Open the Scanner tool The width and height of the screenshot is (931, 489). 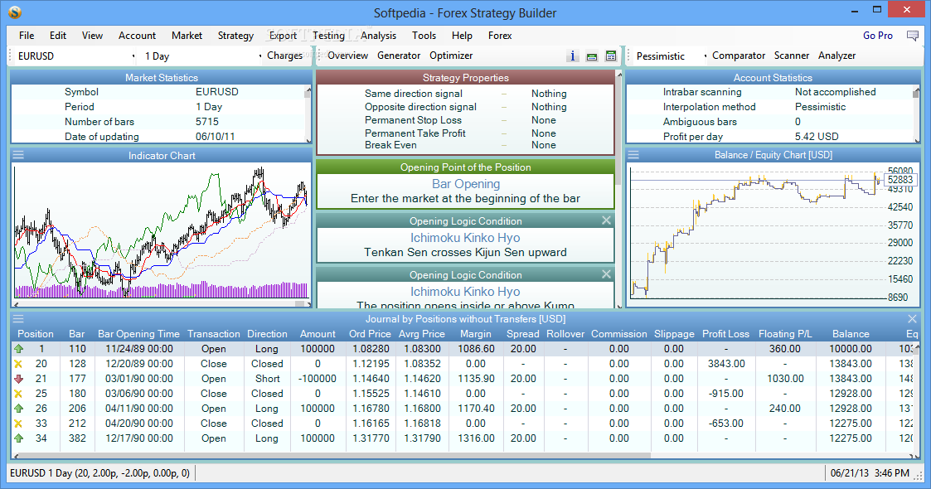coord(792,56)
